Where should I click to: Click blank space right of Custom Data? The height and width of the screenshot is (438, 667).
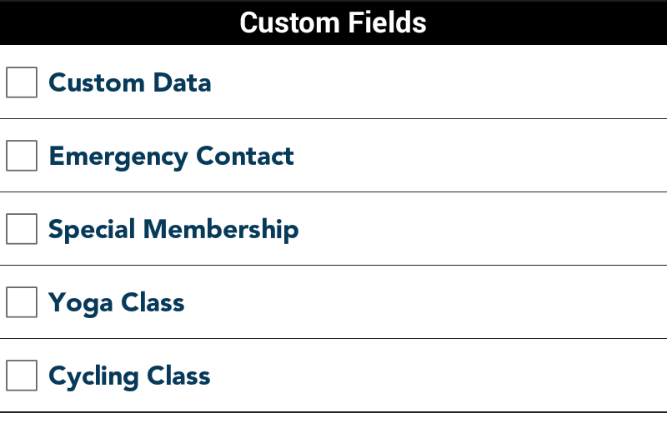(459, 82)
